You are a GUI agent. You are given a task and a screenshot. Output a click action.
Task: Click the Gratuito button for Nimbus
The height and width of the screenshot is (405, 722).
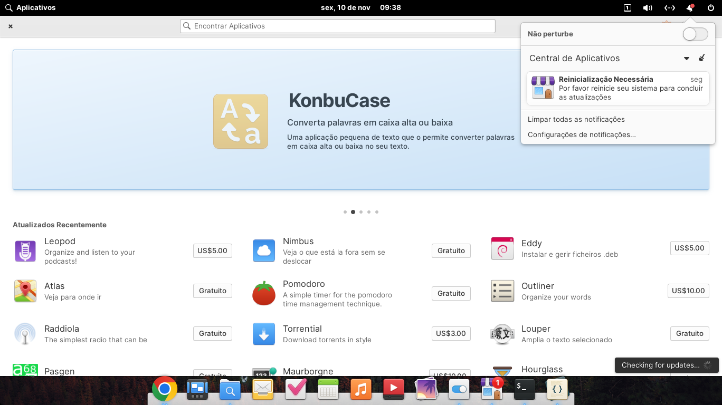tap(451, 250)
